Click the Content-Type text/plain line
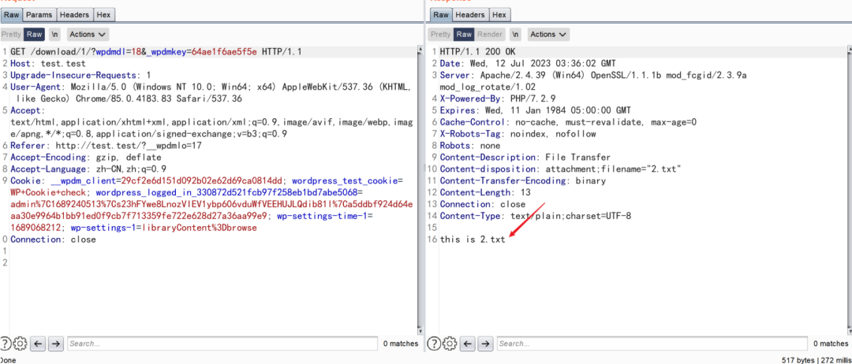The image size is (852, 364). [536, 216]
